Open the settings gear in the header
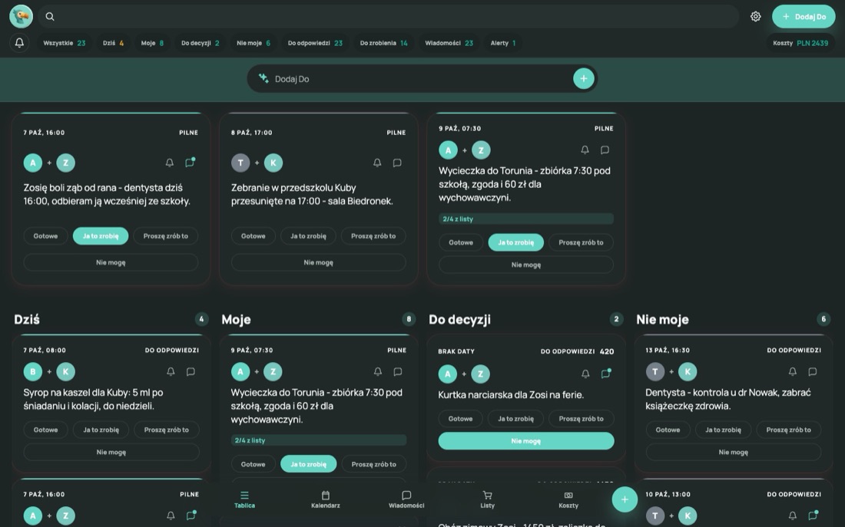The image size is (845, 527). coord(756,17)
